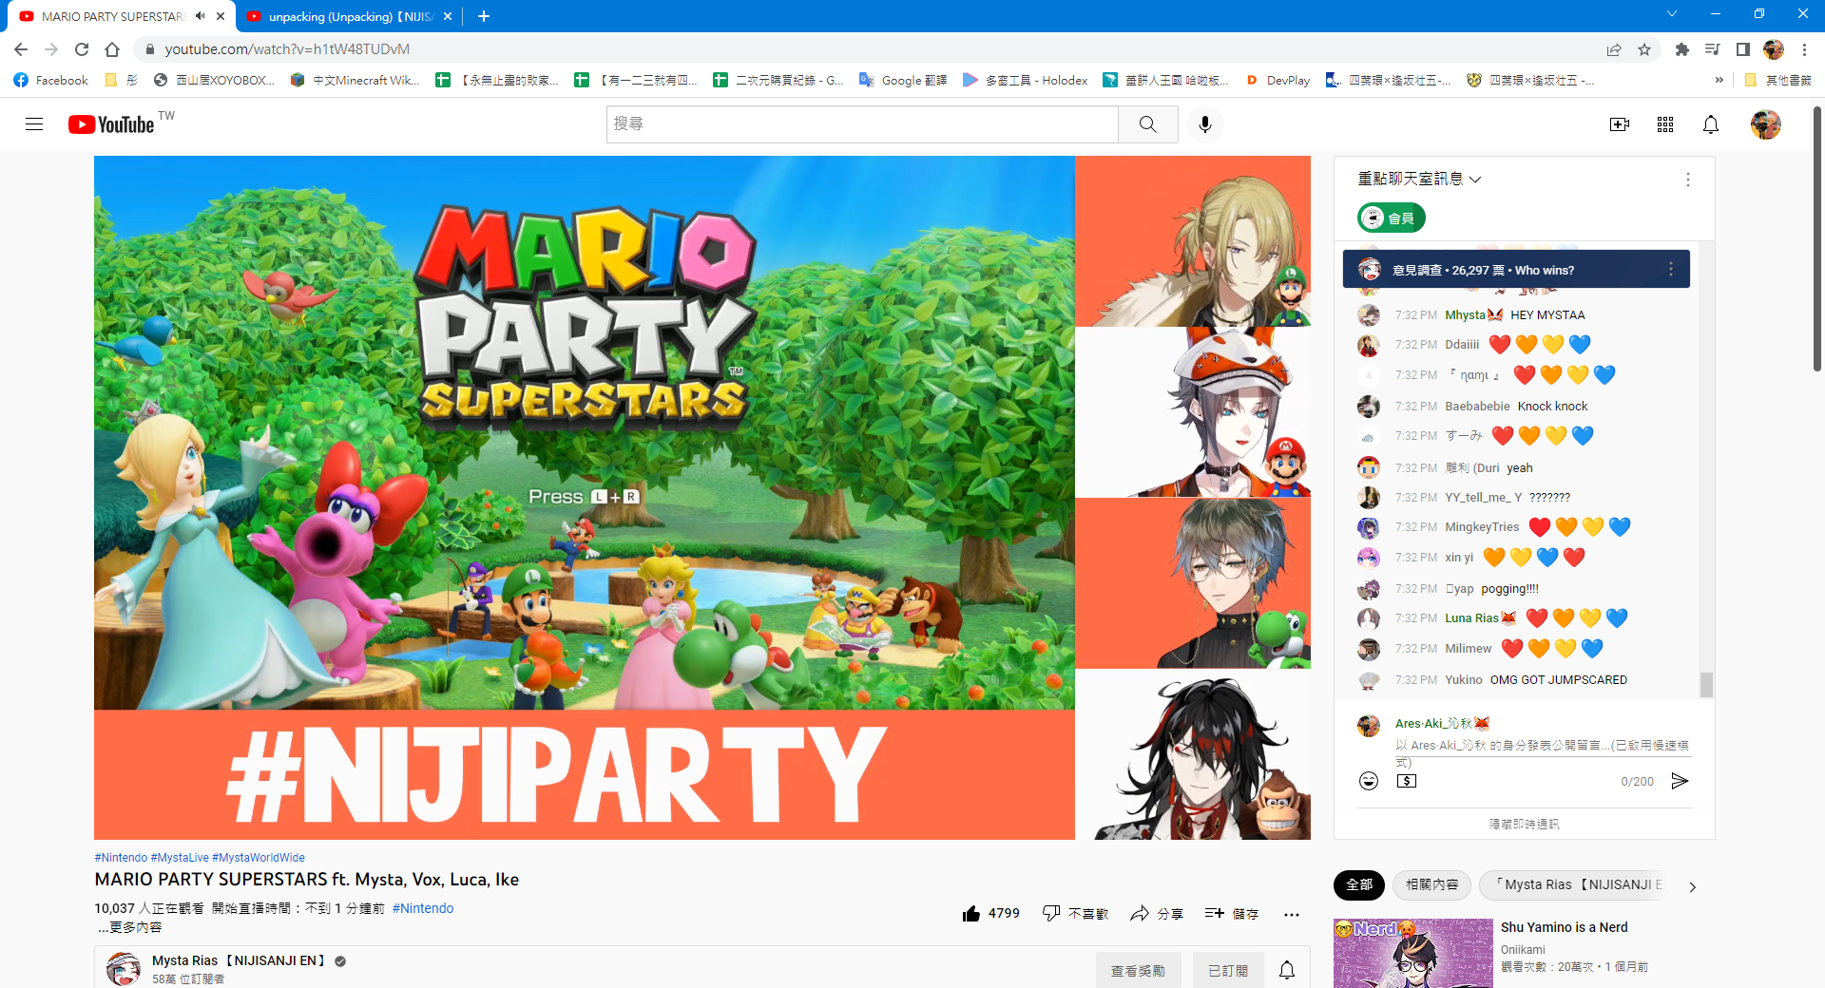Open a new browser tab
The width and height of the screenshot is (1825, 988).
[x=484, y=16]
